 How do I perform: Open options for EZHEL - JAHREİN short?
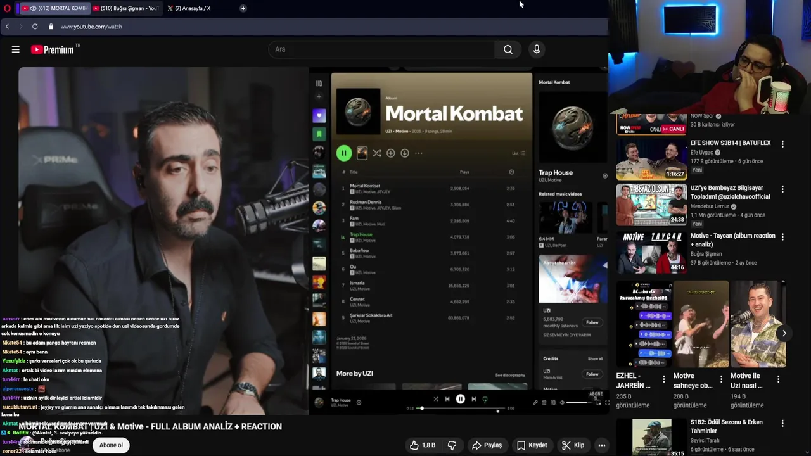[x=663, y=379]
